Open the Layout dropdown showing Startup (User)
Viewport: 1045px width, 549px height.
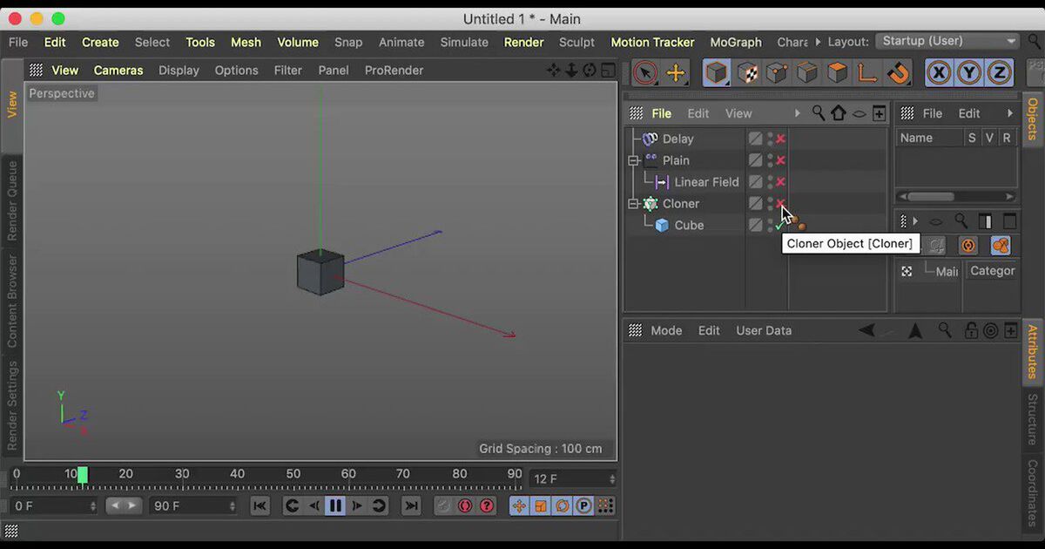[x=947, y=41]
